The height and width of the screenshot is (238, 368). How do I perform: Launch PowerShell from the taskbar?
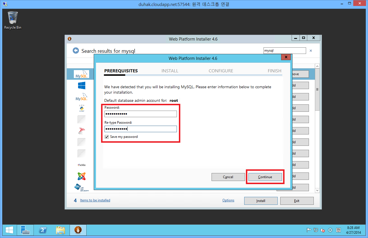click(x=43, y=230)
